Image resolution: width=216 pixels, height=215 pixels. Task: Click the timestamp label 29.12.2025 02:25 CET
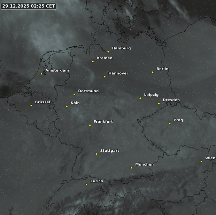pyautogui.click(x=29, y=6)
